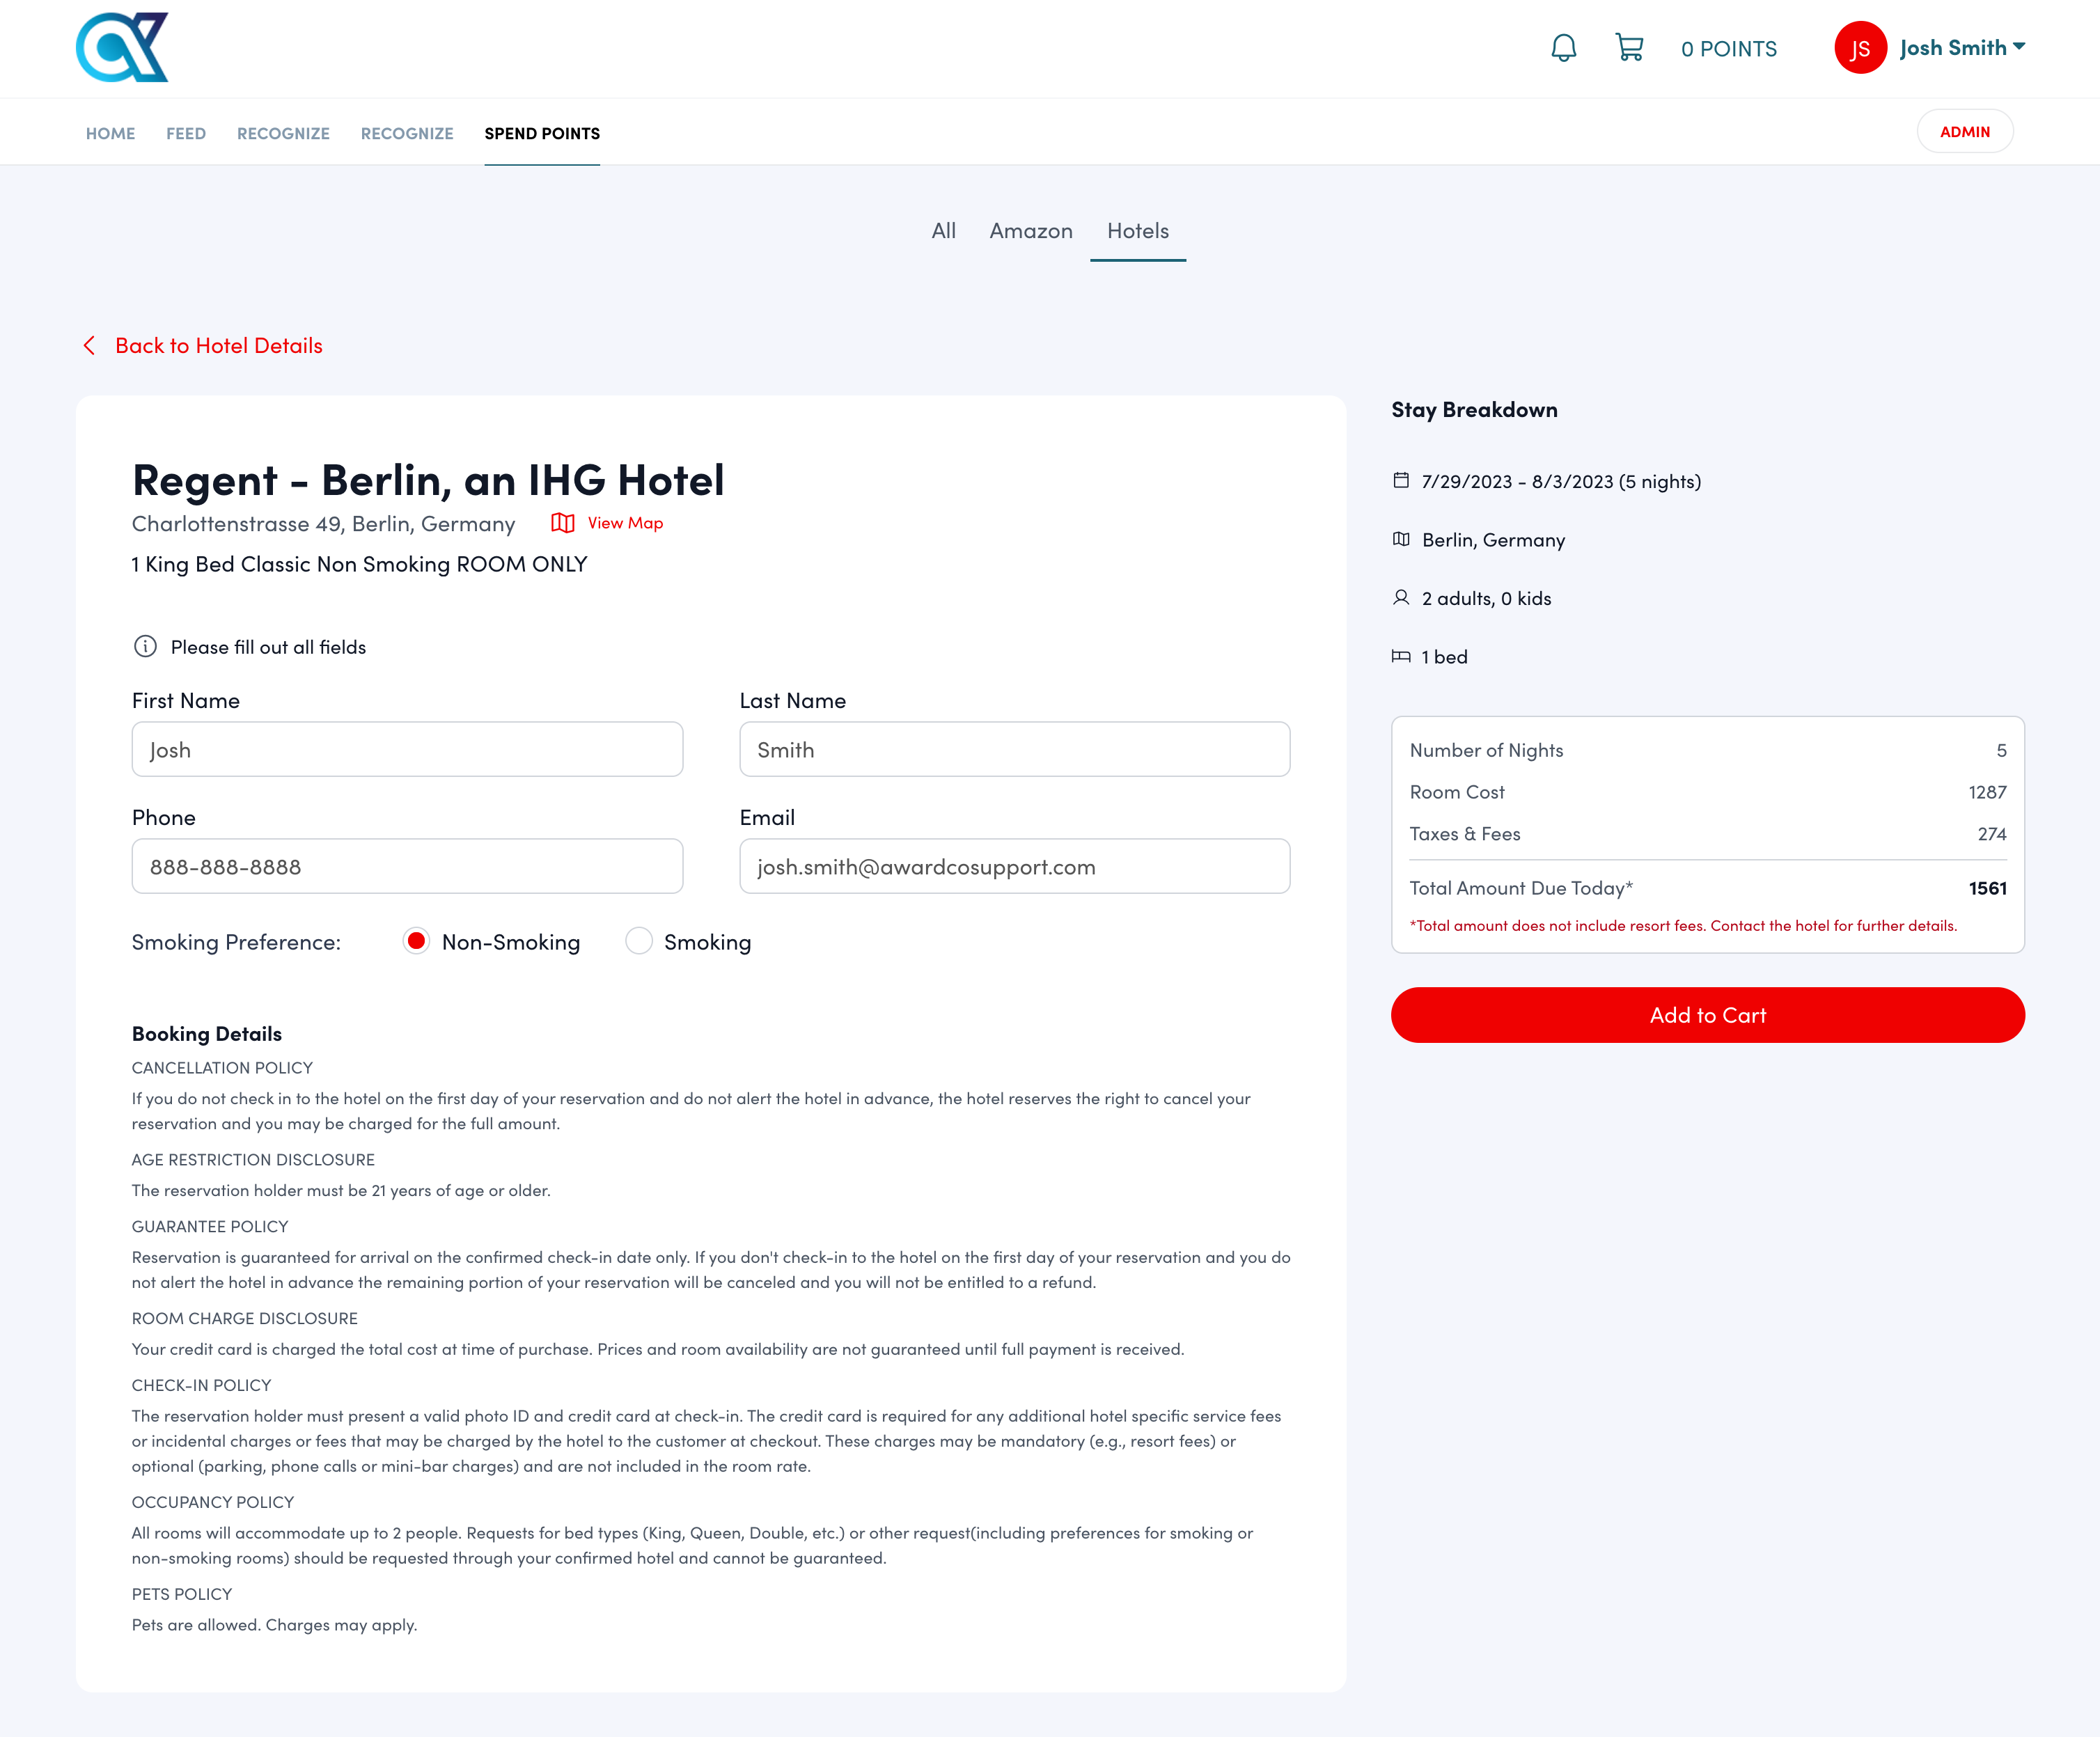Image resolution: width=2100 pixels, height=1737 pixels.
Task: Click into the Email input field
Action: coord(1014,866)
